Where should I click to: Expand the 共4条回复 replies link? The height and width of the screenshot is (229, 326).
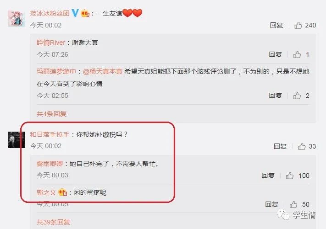pyautogui.click(x=51, y=114)
